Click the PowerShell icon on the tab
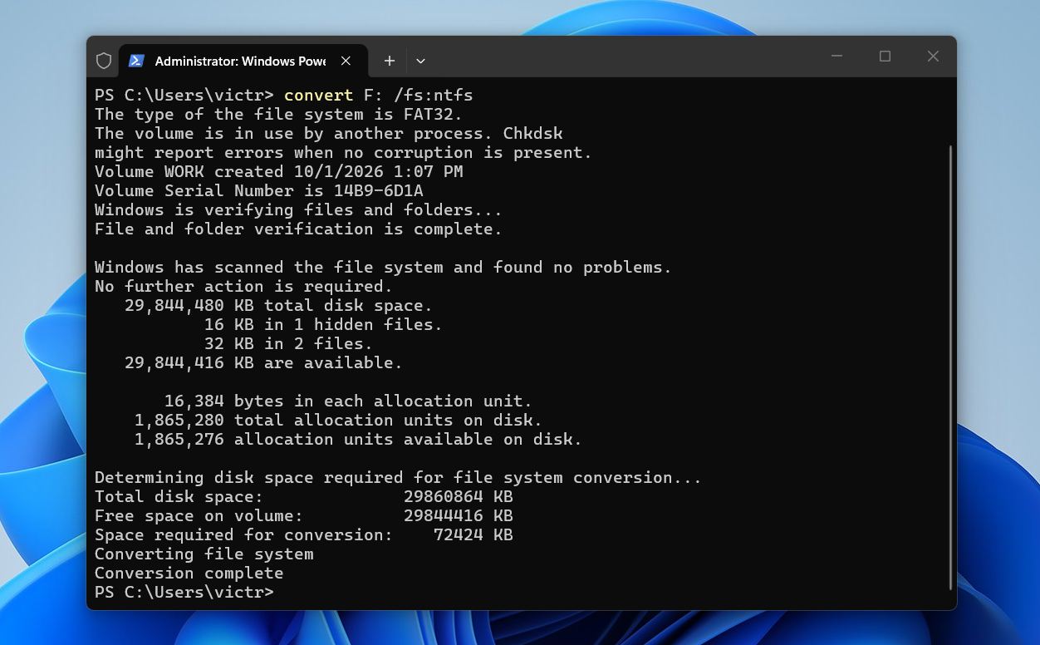 pyautogui.click(x=137, y=61)
